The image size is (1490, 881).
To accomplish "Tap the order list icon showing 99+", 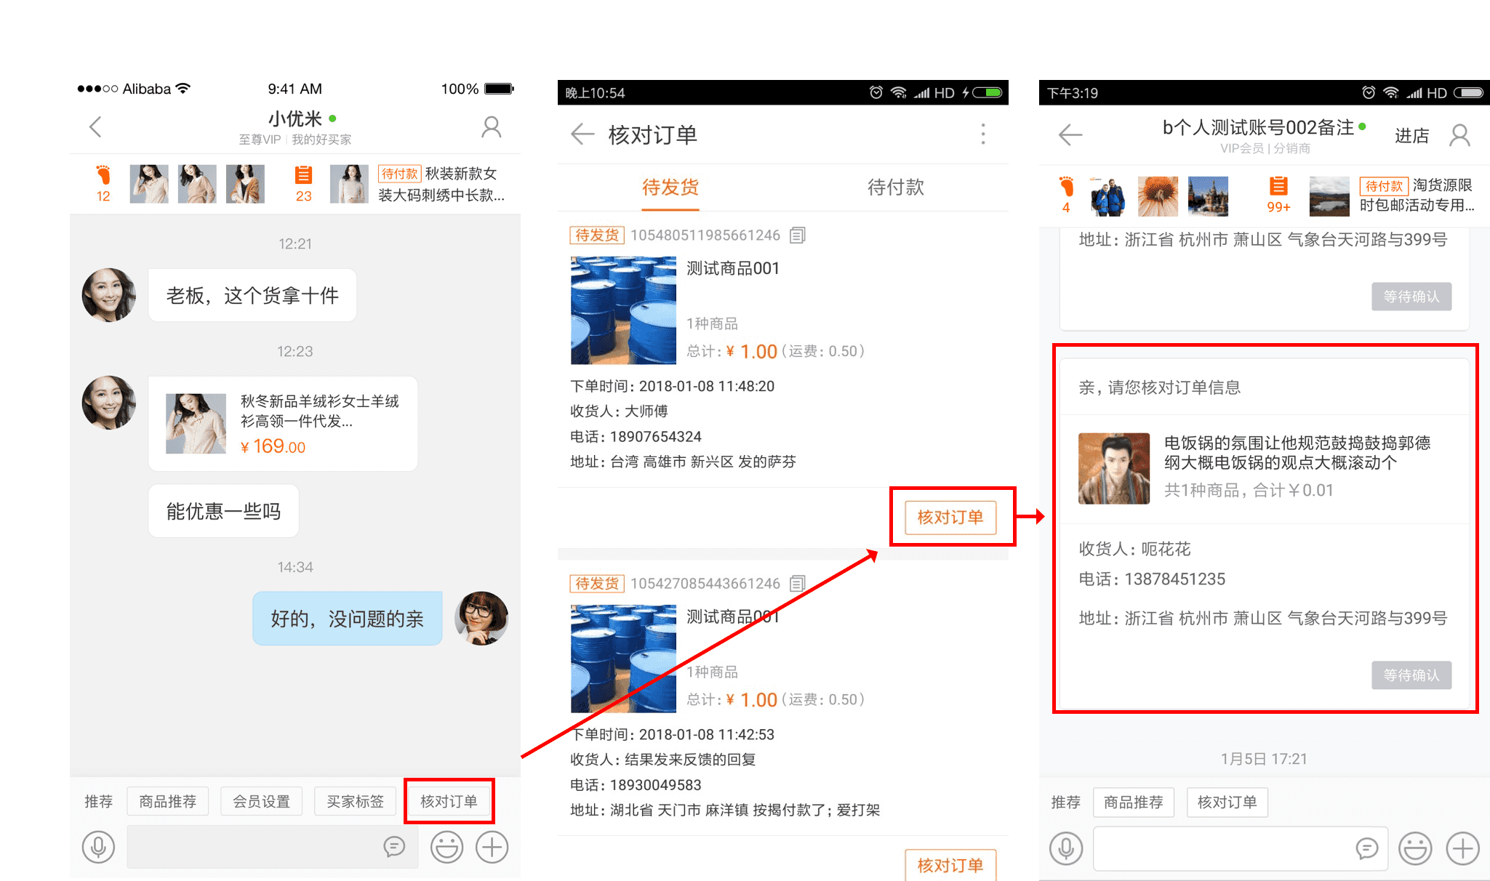I will (x=1278, y=194).
